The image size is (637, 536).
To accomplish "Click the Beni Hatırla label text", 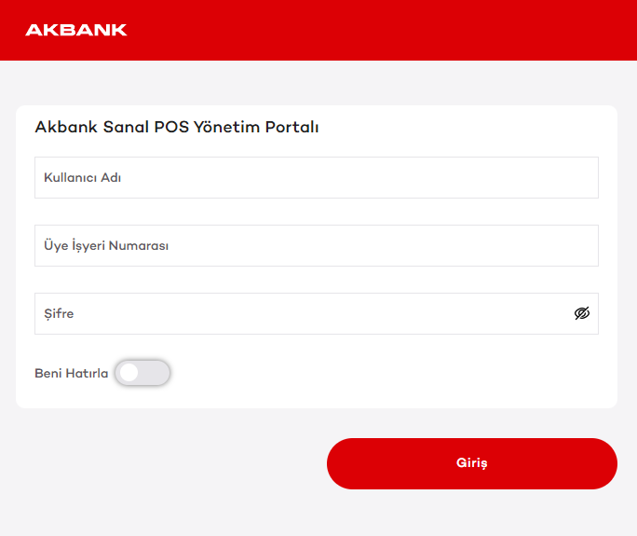I will pyautogui.click(x=72, y=373).
